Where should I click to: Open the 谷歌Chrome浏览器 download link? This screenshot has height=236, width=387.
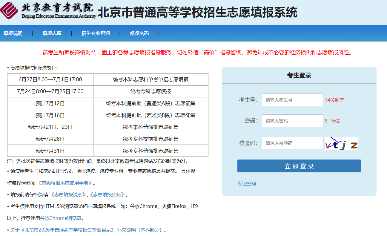click(61, 218)
